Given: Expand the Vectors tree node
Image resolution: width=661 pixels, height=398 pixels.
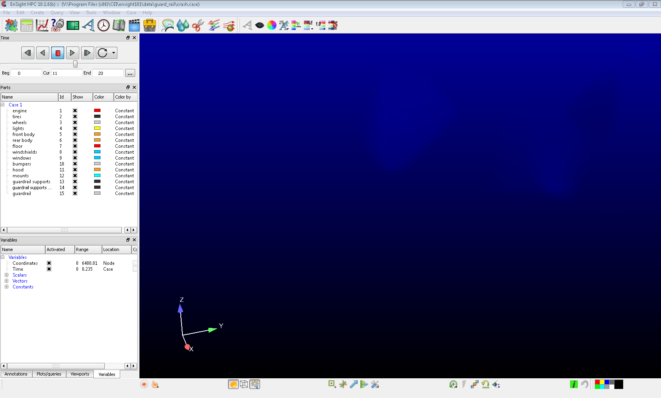Looking at the screenshot, I should 6,281.
